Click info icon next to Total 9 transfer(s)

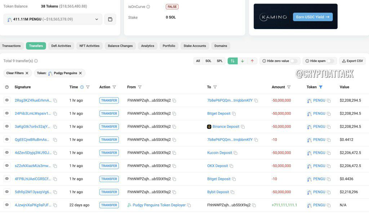pyautogui.click(x=36, y=61)
